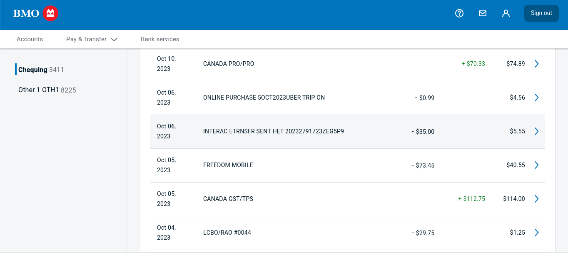The height and width of the screenshot is (253, 568).
Task: Click the BMO logo
Action: (x=35, y=13)
